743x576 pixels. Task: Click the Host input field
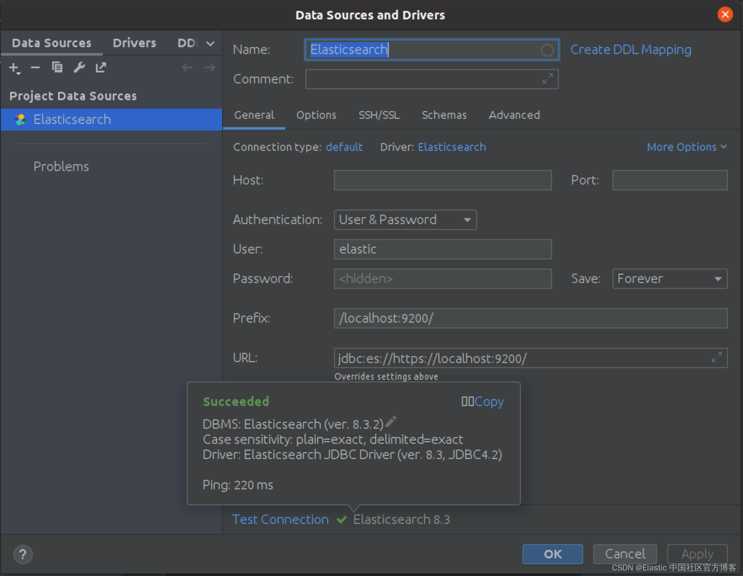point(443,180)
